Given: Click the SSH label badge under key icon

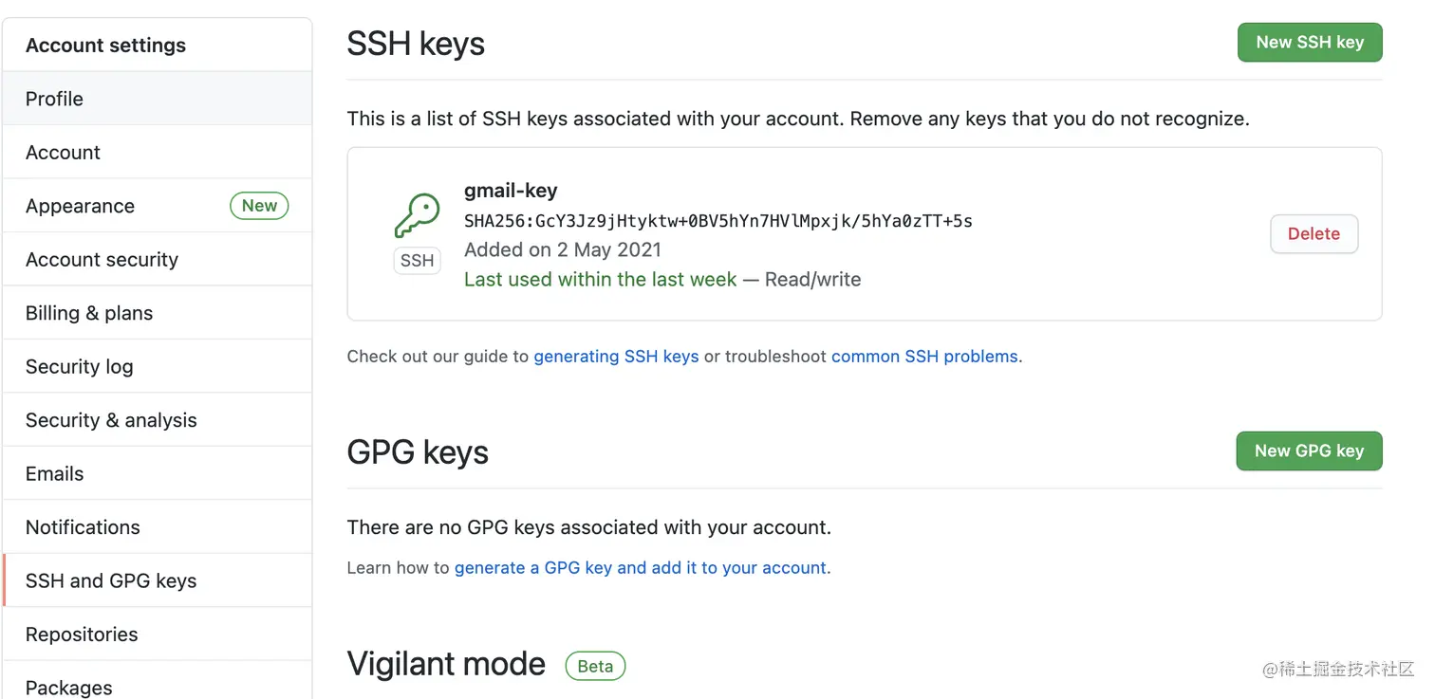Looking at the screenshot, I should click(417, 261).
